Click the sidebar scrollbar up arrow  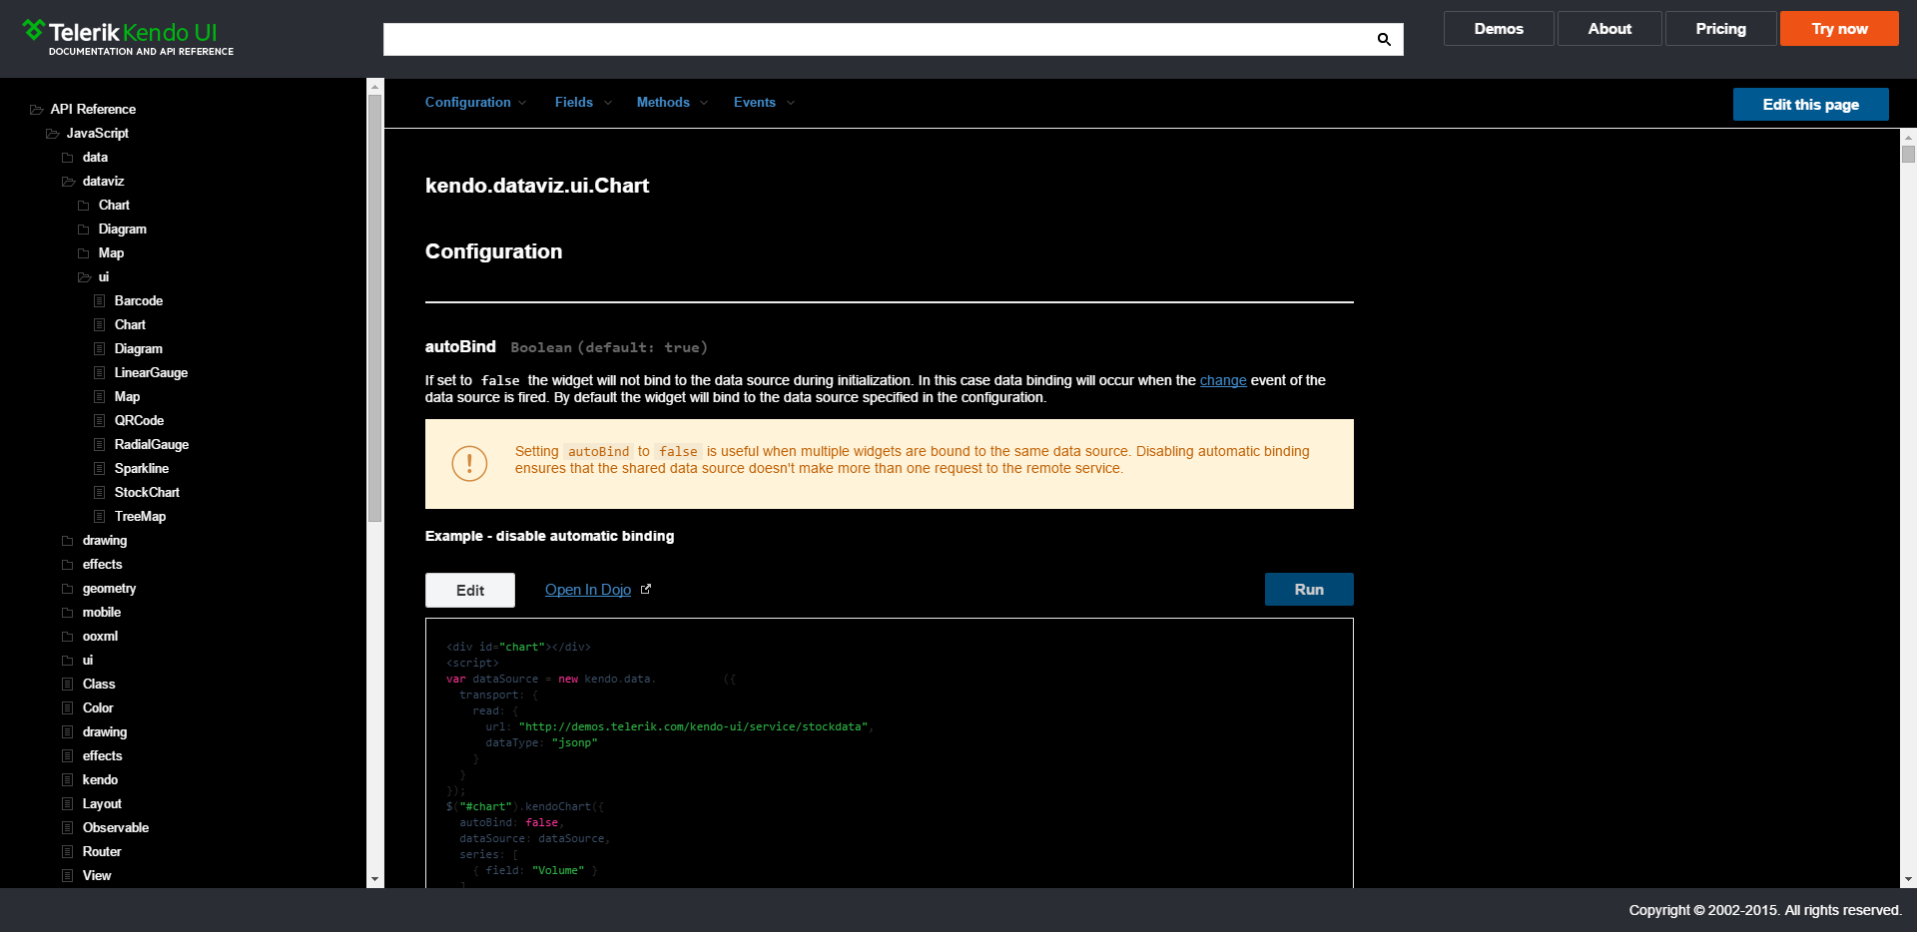[x=375, y=87]
